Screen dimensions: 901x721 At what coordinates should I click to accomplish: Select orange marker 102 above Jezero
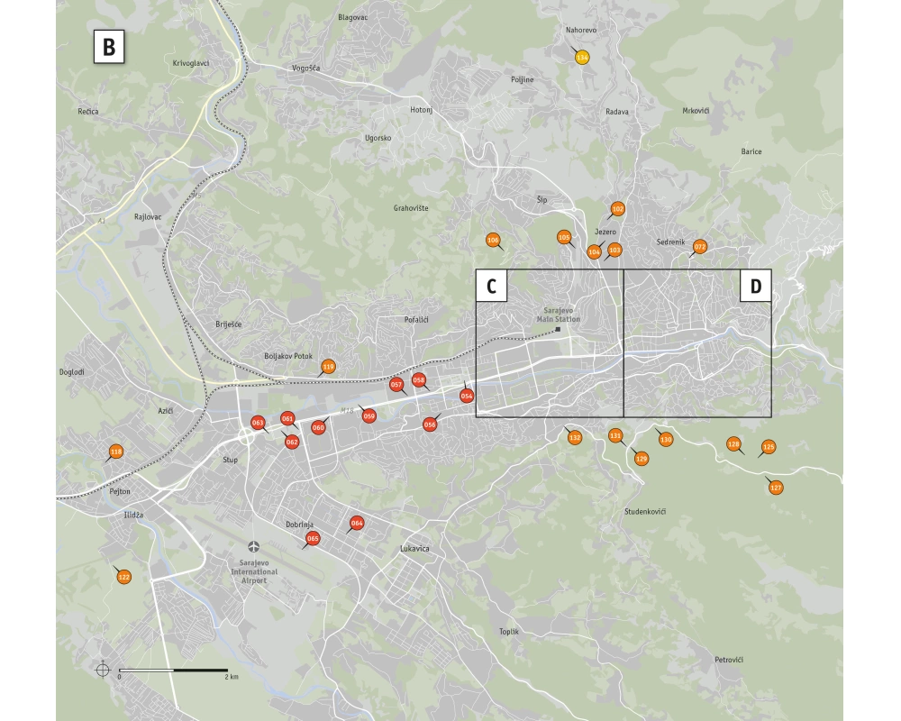click(617, 209)
